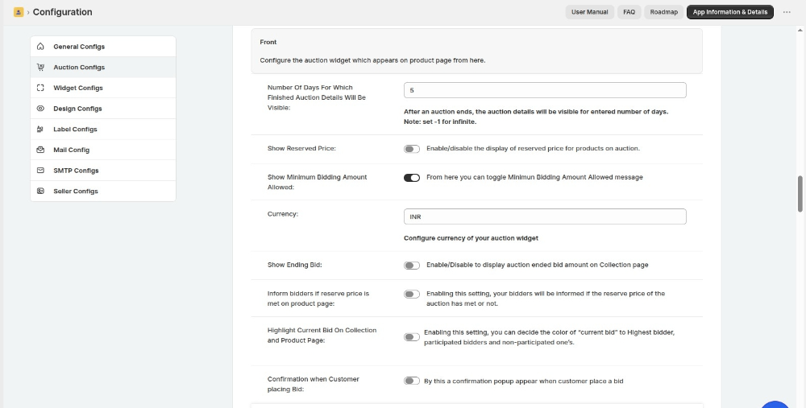Click the General Configs home icon

pos(40,46)
